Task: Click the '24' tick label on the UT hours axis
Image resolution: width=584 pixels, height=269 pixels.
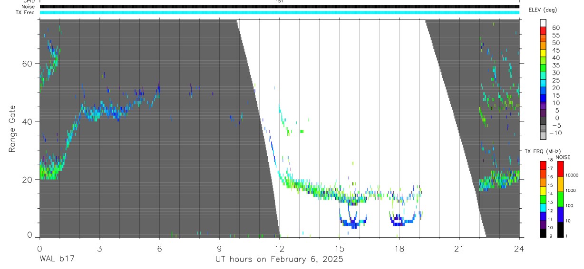Action: [519, 248]
